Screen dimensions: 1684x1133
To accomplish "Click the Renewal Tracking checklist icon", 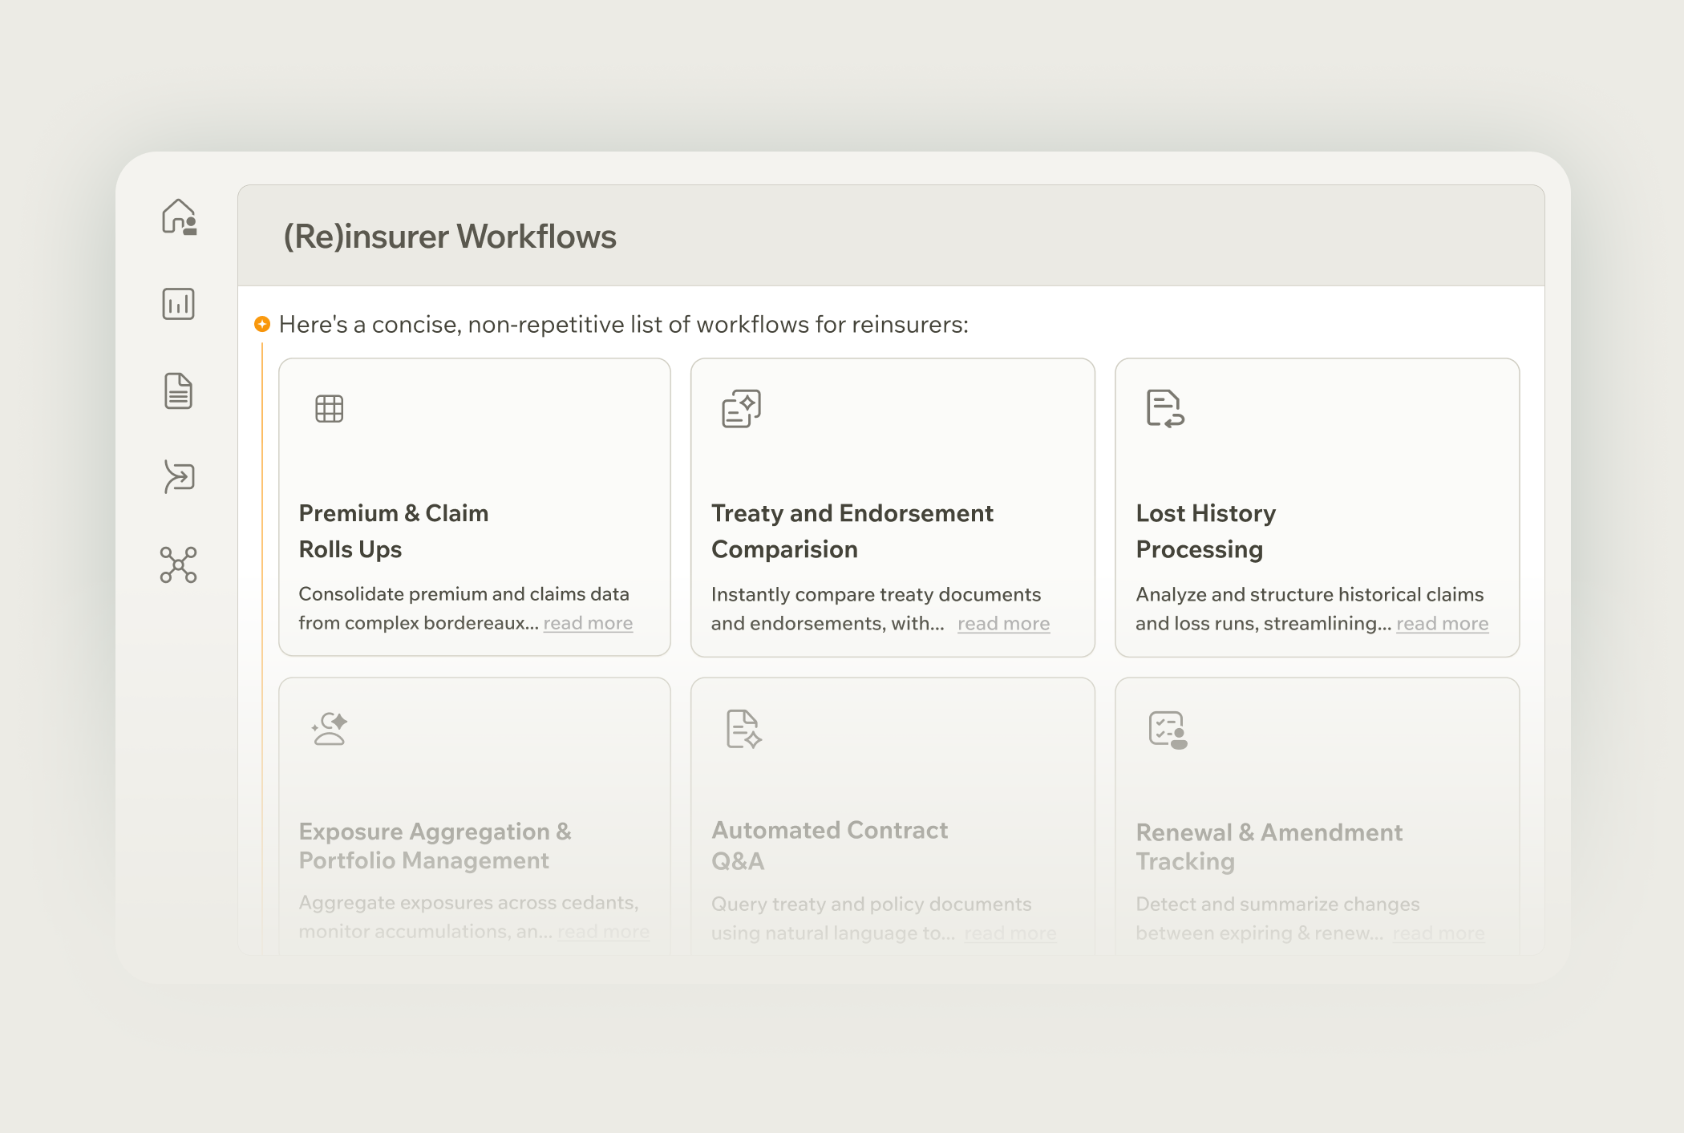I will tap(1168, 730).
